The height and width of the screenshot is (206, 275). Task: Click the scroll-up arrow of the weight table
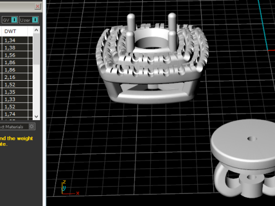[x=36, y=30]
